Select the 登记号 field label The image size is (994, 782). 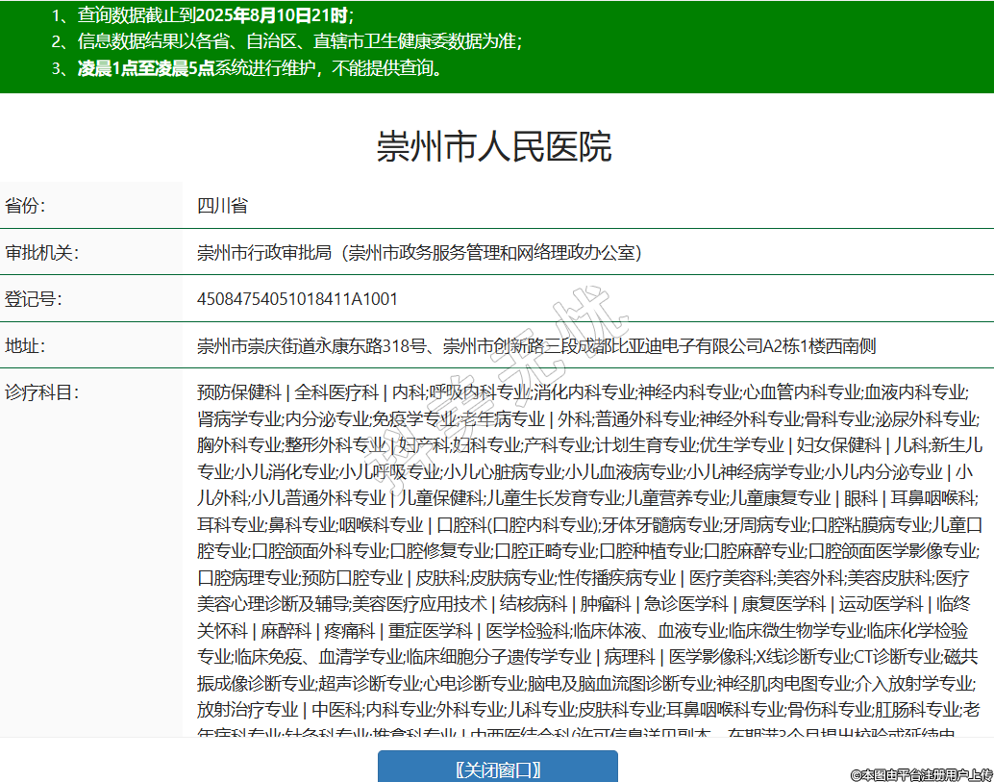tap(34, 299)
